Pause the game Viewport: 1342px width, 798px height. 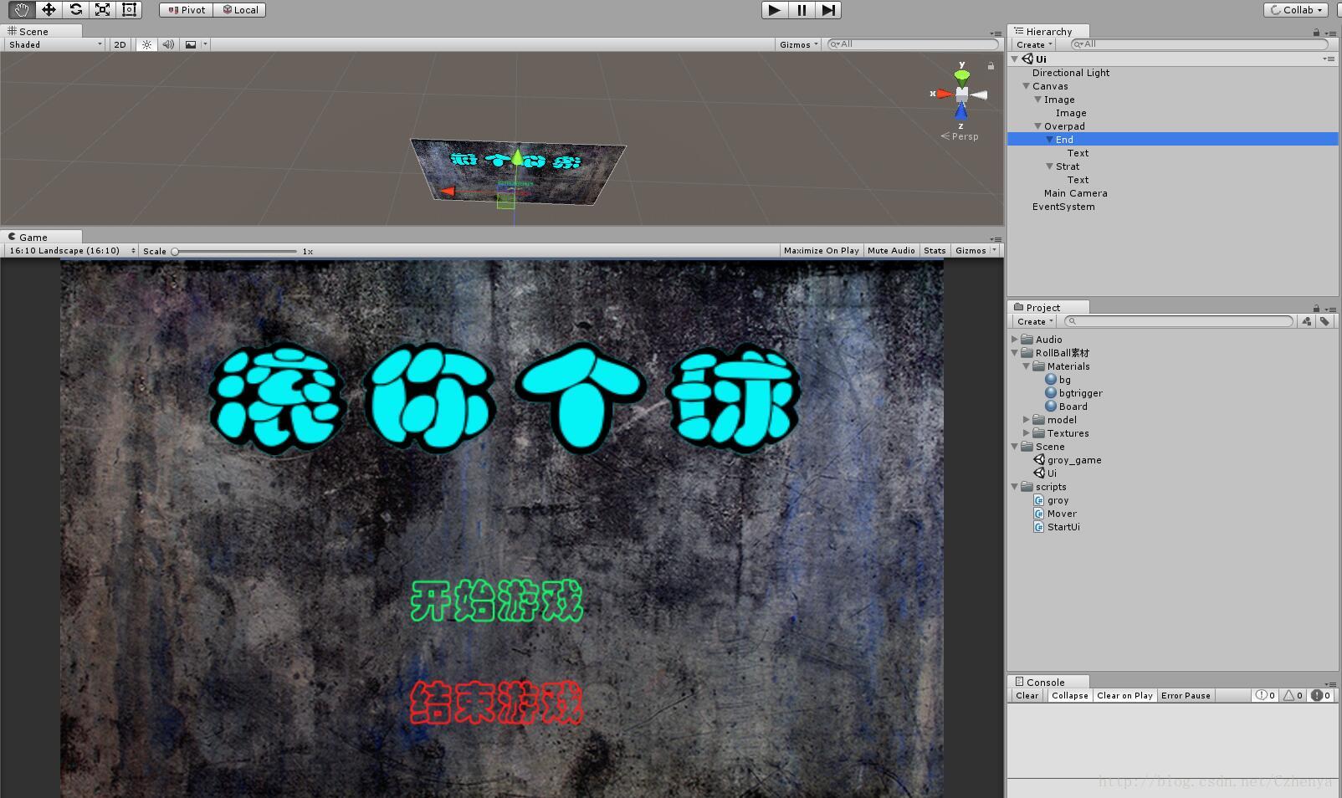802,10
